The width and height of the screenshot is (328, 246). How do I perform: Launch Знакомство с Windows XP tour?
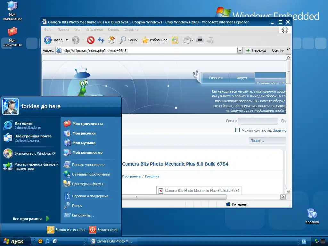point(29,153)
